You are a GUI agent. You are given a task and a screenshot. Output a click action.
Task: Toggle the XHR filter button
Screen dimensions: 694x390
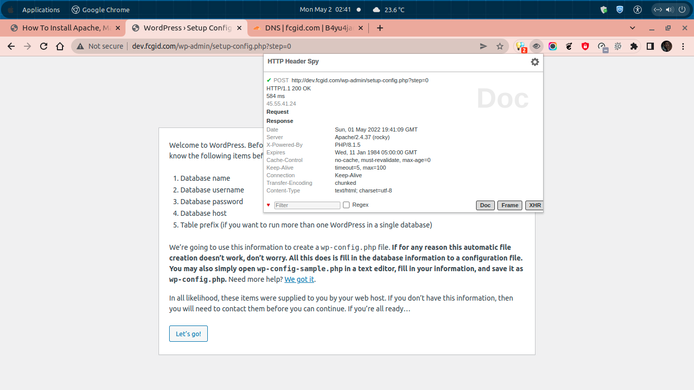(x=534, y=205)
